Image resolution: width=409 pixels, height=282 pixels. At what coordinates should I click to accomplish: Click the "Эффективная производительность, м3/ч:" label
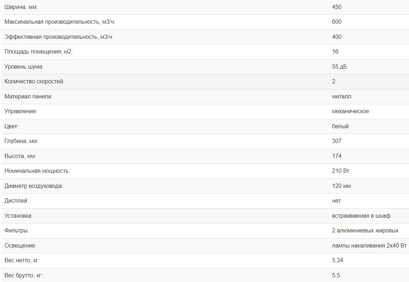[x=59, y=37]
